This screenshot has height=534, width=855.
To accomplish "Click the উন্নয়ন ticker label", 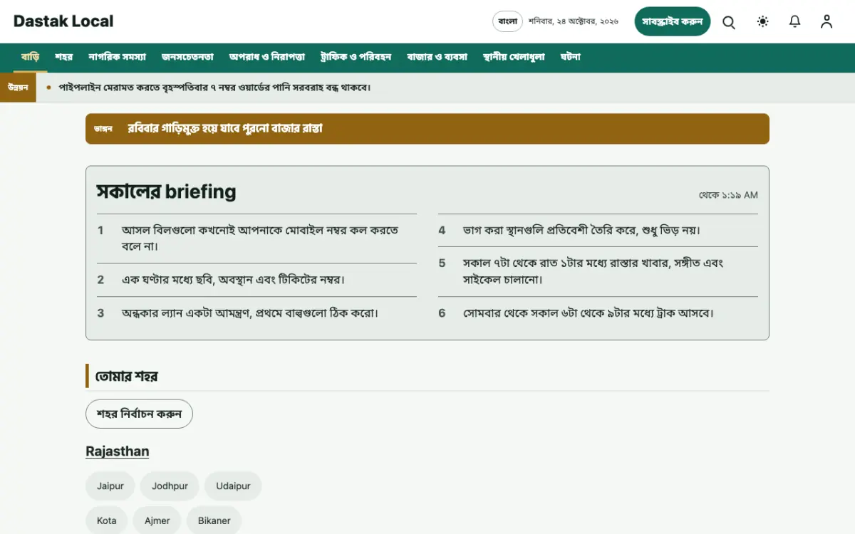I will point(18,88).
